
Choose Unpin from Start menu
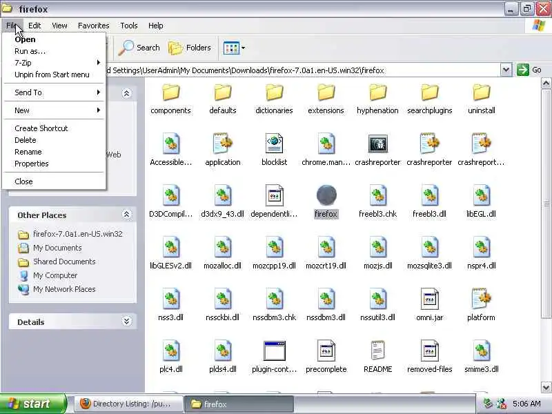[x=54, y=75]
